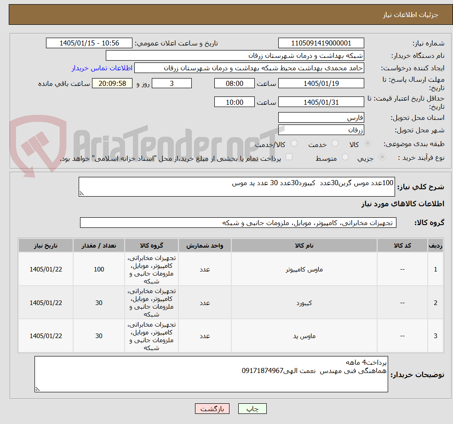Click the response deadline time 08:00 field
This screenshot has width=453, height=424.
(234, 84)
